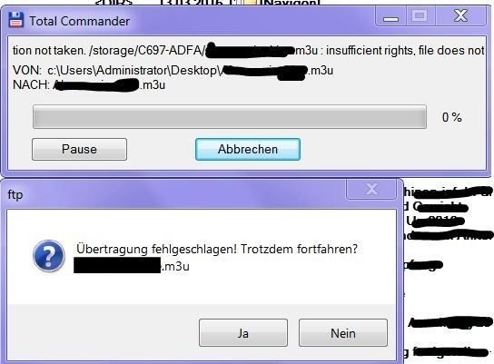The width and height of the screenshot is (494, 364).
Task: Close the Total Commander transfer window
Action: 460,15
